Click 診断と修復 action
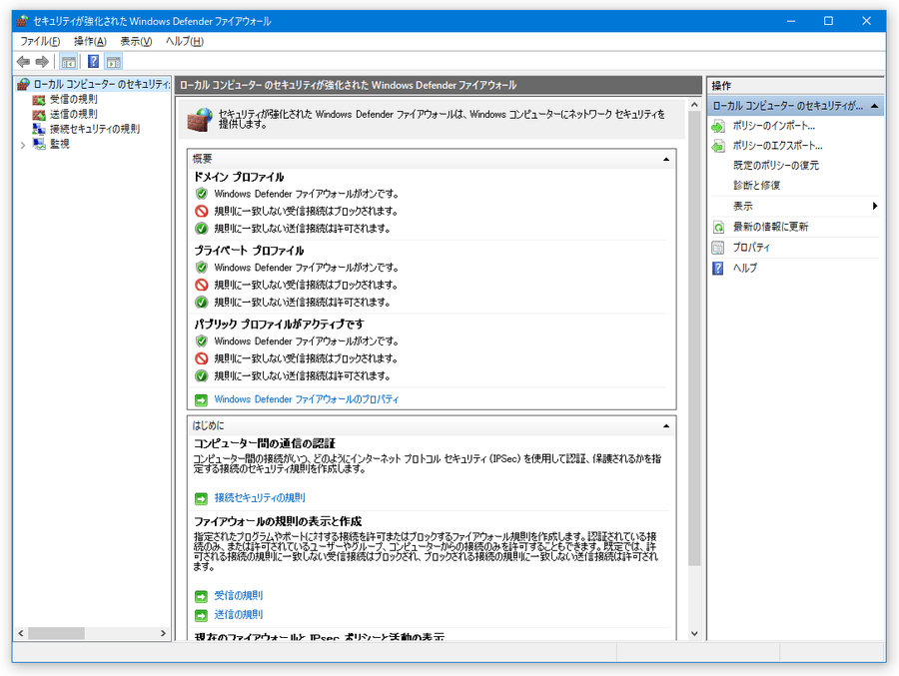This screenshot has height=676, width=899. 756,185
